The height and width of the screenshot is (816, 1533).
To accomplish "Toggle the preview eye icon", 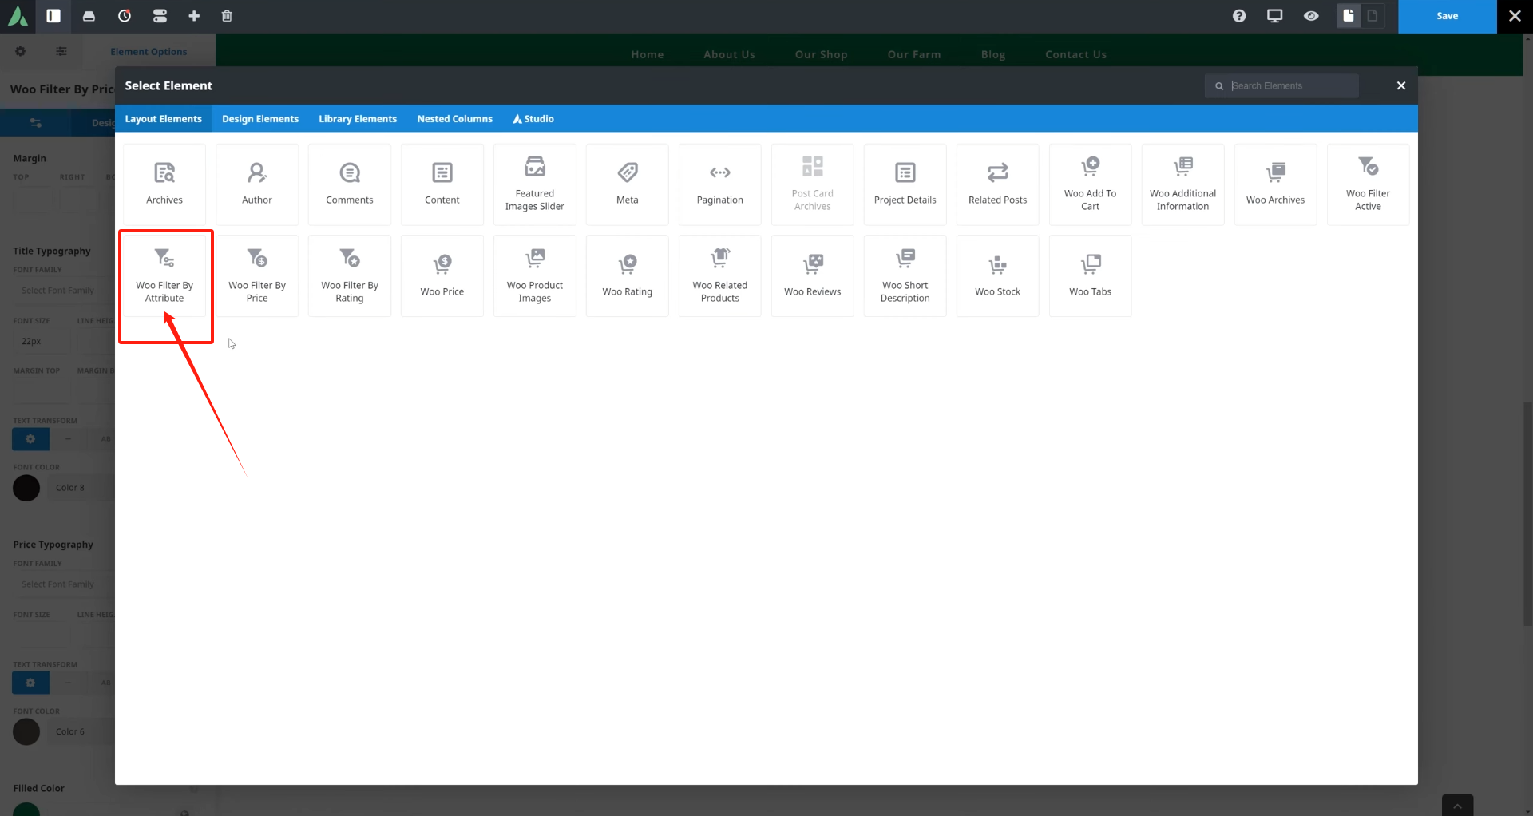I will pos(1311,16).
